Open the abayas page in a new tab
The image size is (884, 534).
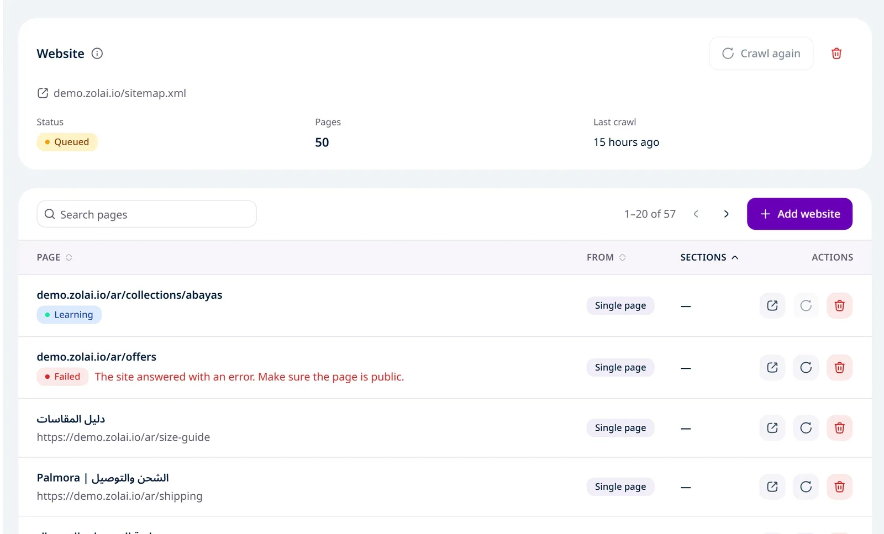click(x=772, y=306)
